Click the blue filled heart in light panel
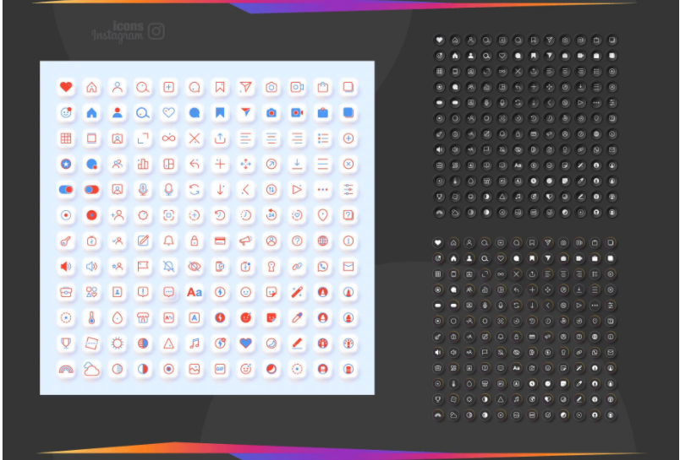The height and width of the screenshot is (460, 680). [x=245, y=344]
